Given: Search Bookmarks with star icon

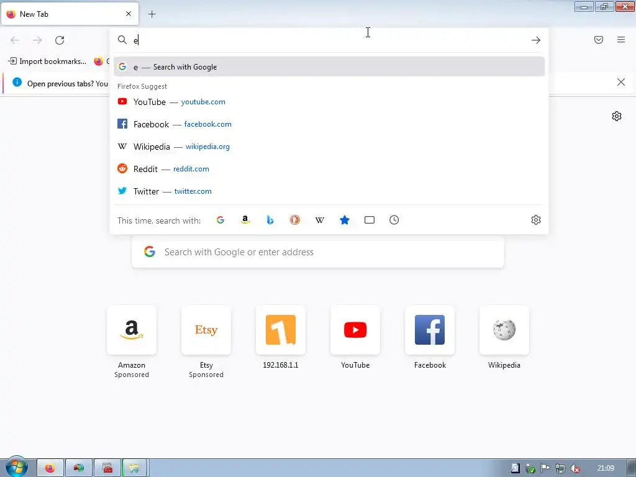Looking at the screenshot, I should pyautogui.click(x=344, y=220).
